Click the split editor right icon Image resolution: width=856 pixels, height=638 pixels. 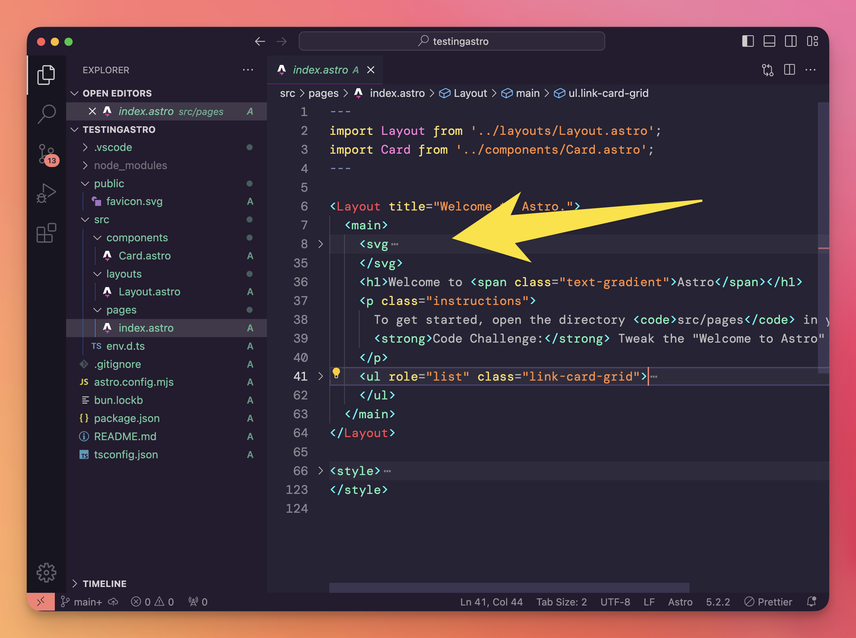pyautogui.click(x=789, y=70)
